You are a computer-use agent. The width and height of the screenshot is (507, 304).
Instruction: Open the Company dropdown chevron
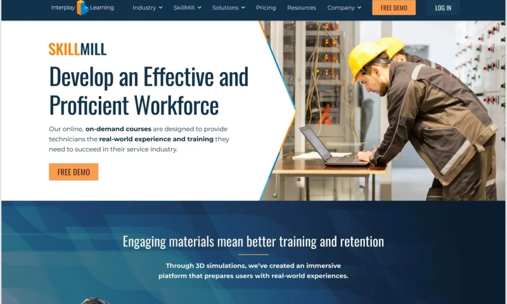tap(359, 8)
